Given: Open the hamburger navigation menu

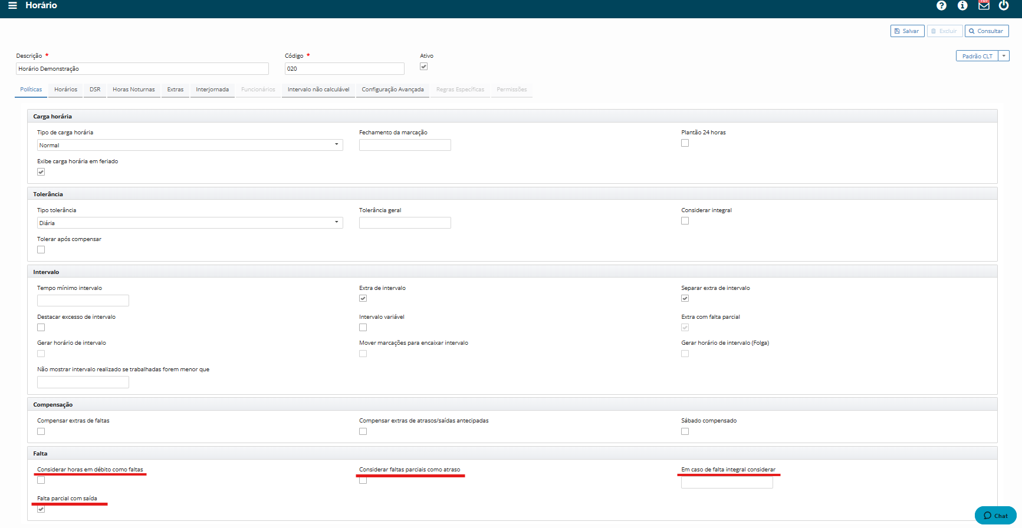Looking at the screenshot, I should [12, 5].
